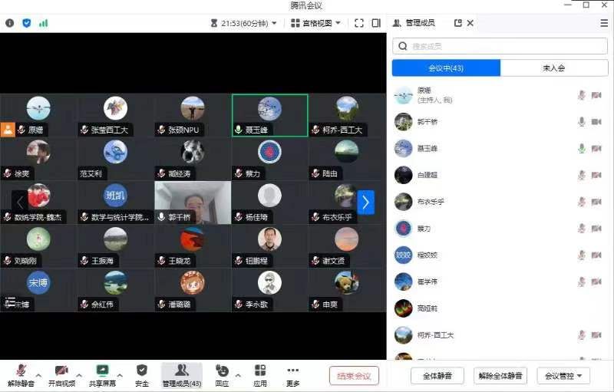Click the More (更多) three-dots icon
This screenshot has width=614, height=392.
click(292, 374)
